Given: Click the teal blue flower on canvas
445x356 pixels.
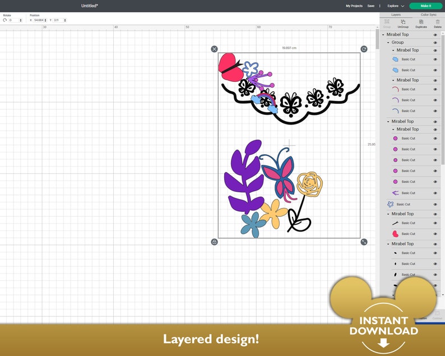Looking at the screenshot, I should tap(253, 225).
